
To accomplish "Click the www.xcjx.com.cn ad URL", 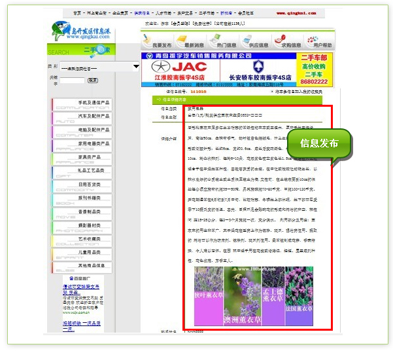I will 76,312.
